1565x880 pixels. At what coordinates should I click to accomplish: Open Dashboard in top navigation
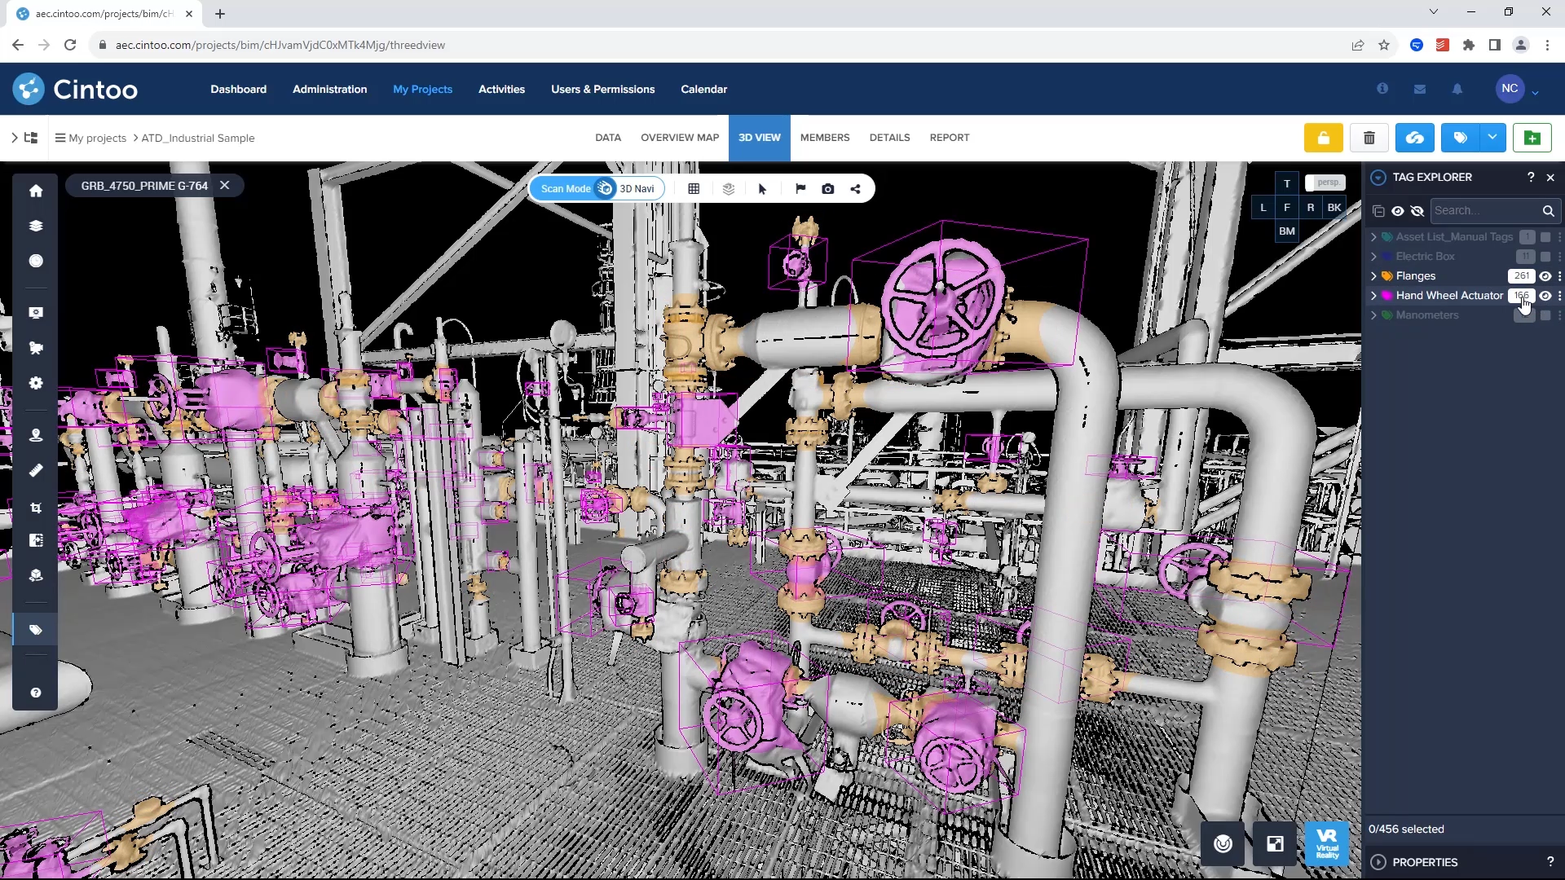click(238, 90)
